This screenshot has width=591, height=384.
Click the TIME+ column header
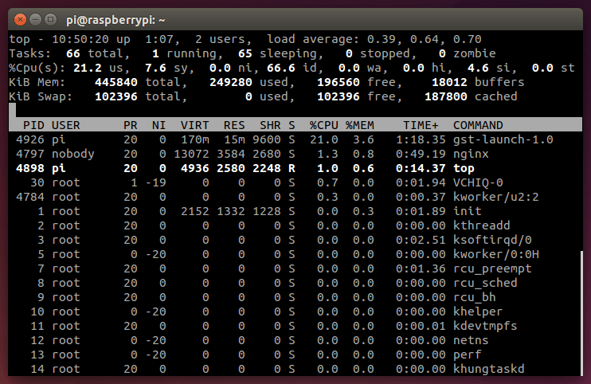[x=421, y=125]
